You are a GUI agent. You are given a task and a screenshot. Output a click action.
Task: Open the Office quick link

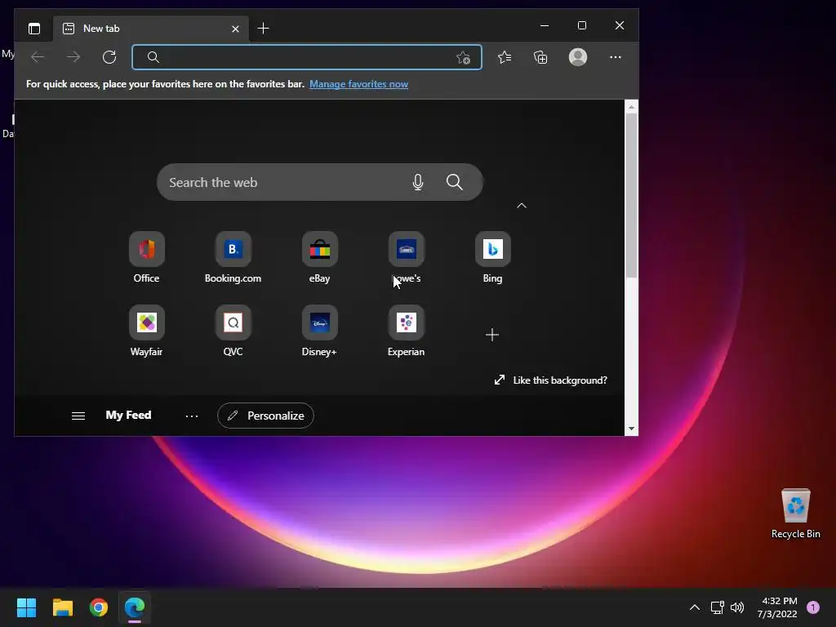pos(147,258)
